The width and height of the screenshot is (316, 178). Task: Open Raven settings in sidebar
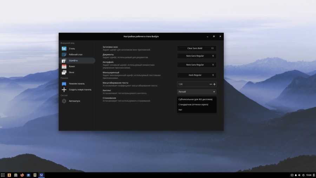(x=77, y=66)
